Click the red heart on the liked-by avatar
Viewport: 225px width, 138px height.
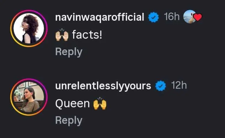pyautogui.click(x=198, y=18)
